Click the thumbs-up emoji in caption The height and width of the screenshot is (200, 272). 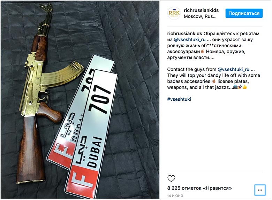click(244, 87)
